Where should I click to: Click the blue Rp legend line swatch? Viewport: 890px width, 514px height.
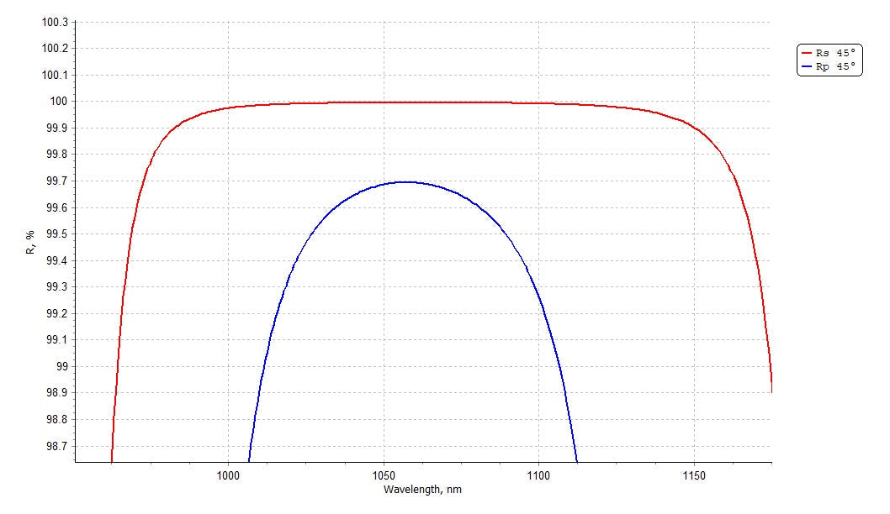coord(807,67)
